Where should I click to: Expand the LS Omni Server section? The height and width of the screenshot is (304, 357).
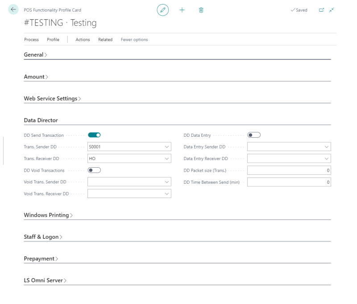[45, 280]
